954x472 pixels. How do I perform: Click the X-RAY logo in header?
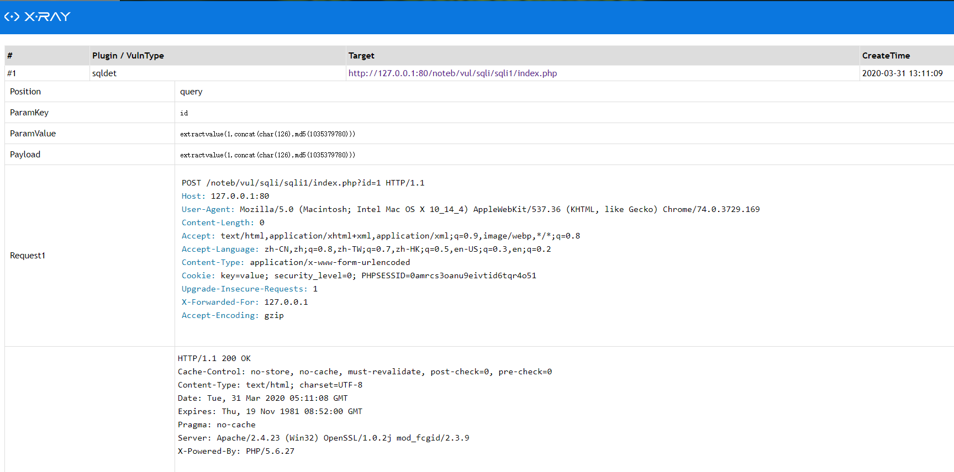pos(38,17)
